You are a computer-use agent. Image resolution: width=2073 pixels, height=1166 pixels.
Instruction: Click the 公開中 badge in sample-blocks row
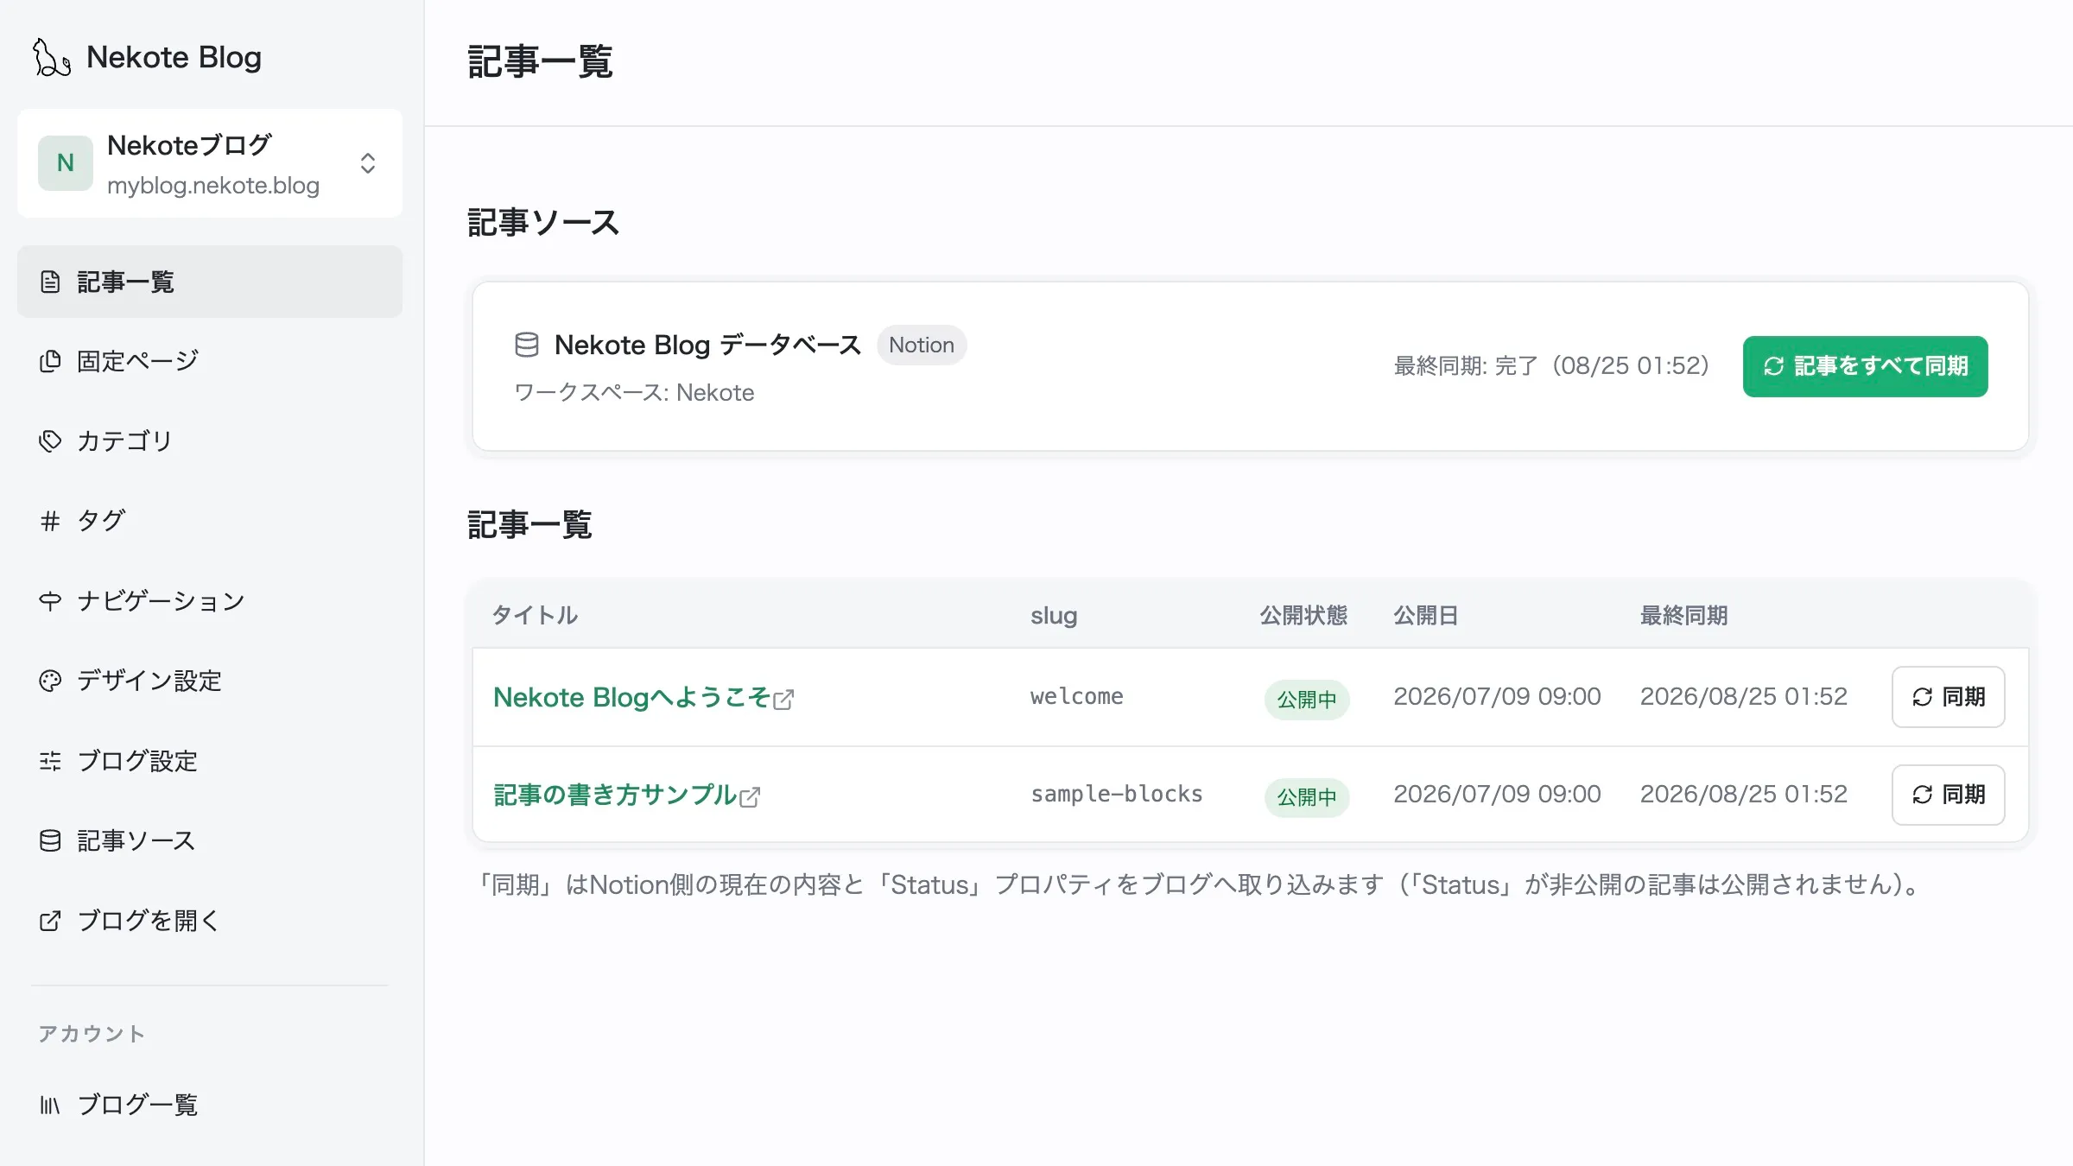click(x=1307, y=796)
